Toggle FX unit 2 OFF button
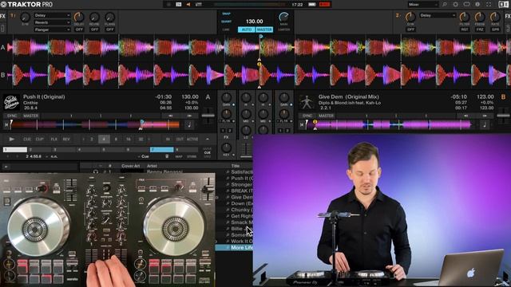Image resolution: width=511 pixels, height=287 pixels. [x=410, y=29]
